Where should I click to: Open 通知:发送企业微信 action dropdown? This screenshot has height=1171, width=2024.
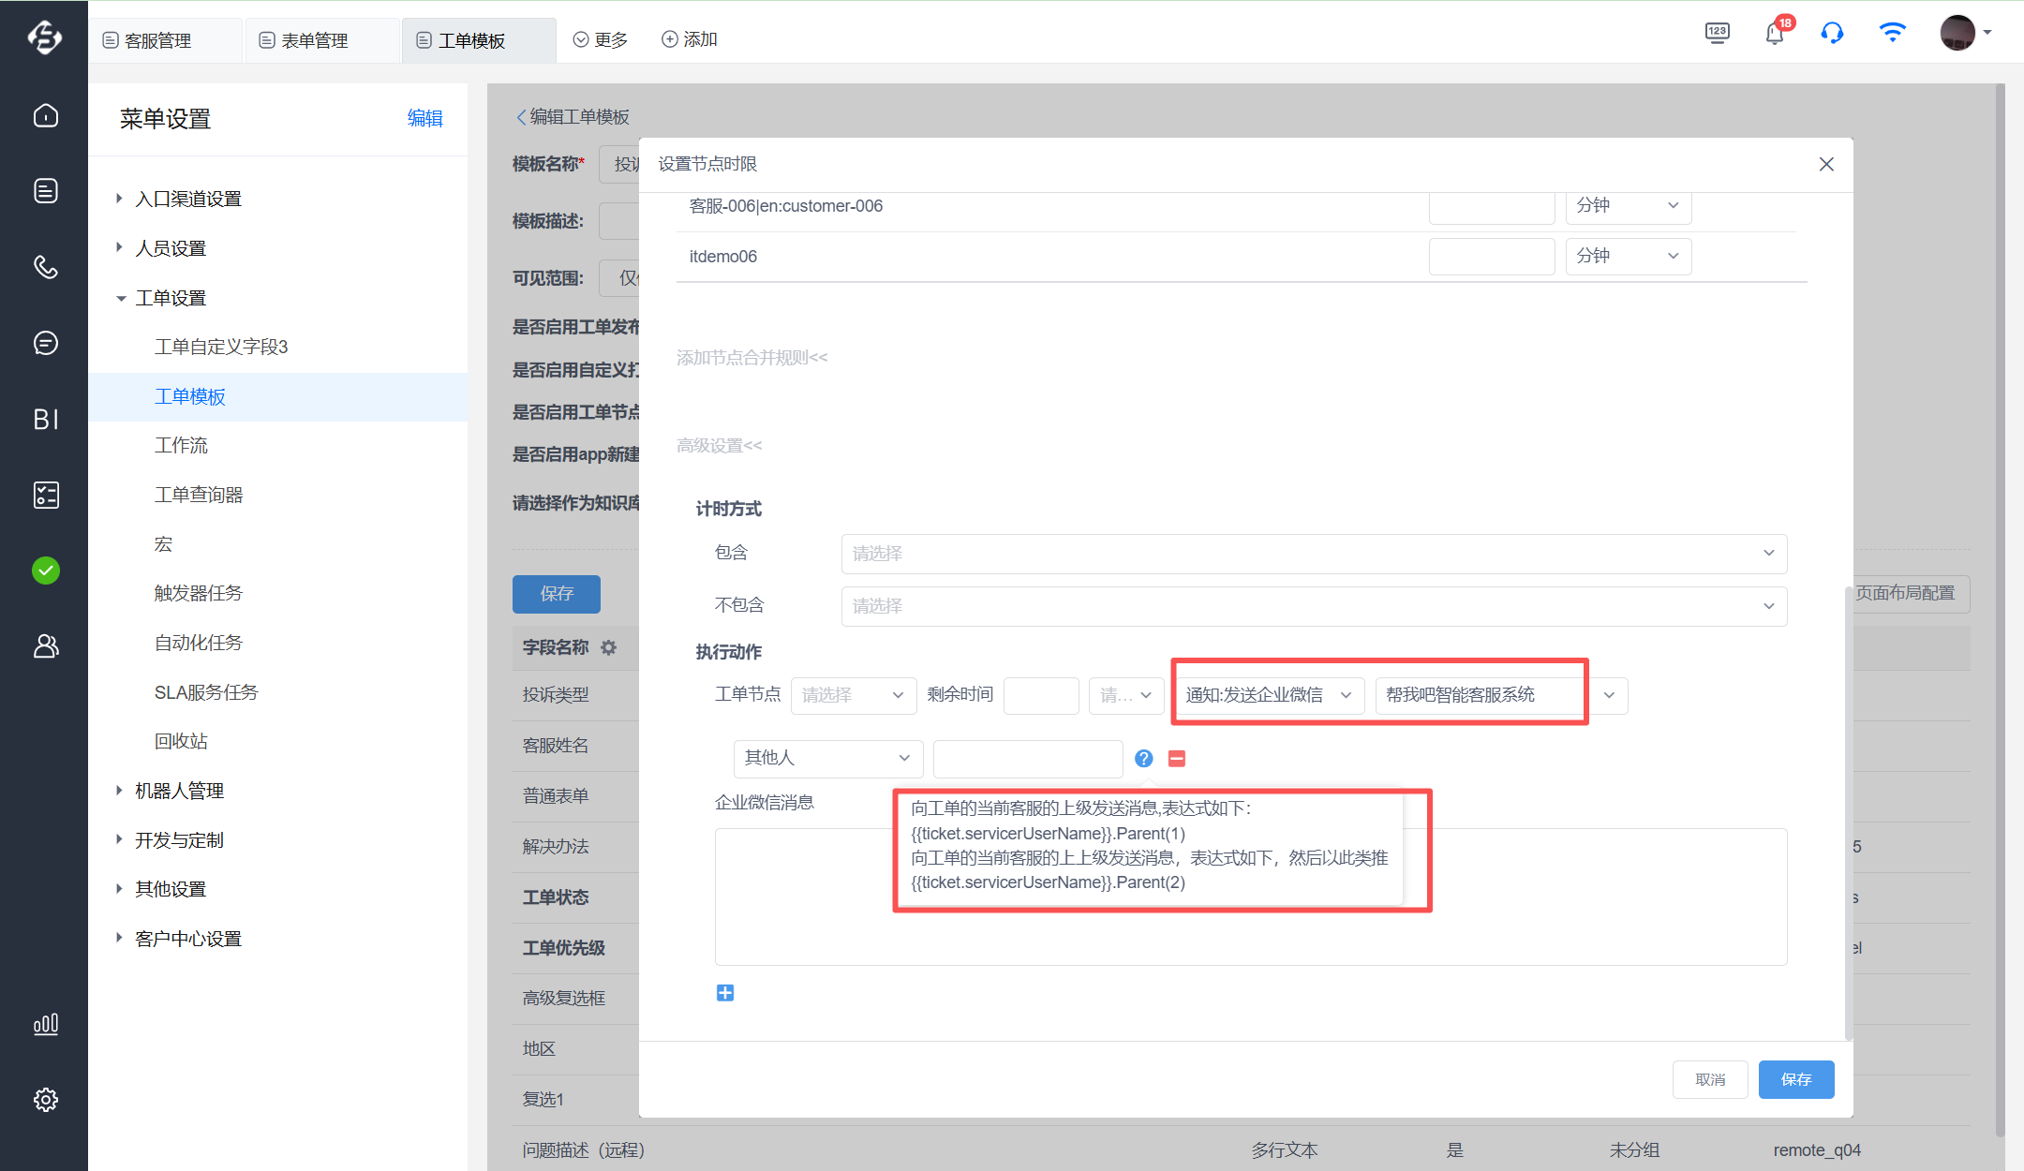click(x=1269, y=695)
